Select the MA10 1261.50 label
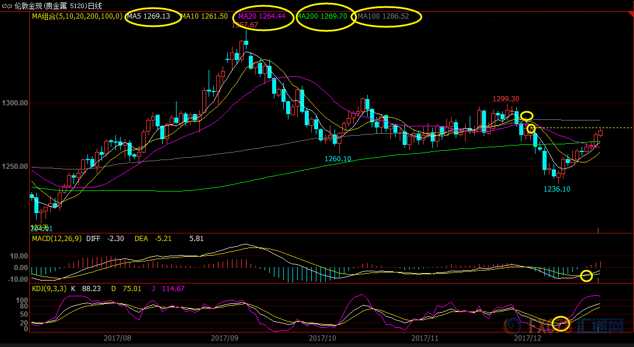 click(204, 16)
